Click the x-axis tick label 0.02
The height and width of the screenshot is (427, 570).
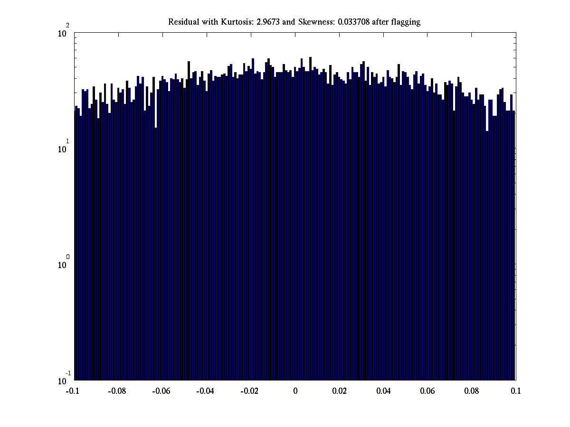(x=339, y=391)
